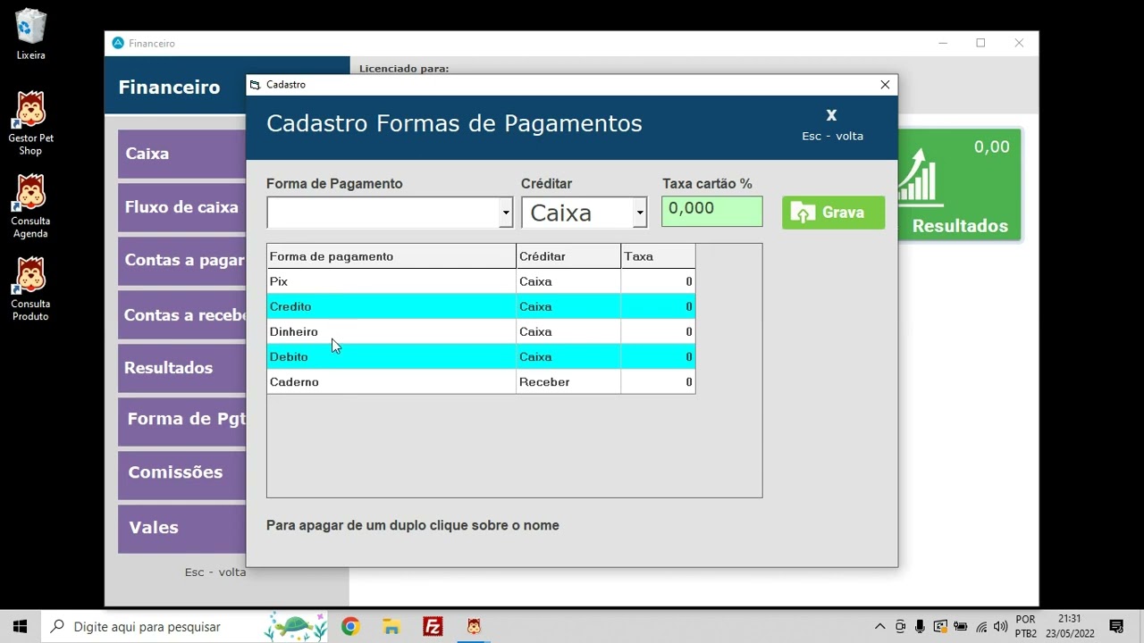
Task: Click the display projection tray icon
Action: pyautogui.click(x=940, y=626)
